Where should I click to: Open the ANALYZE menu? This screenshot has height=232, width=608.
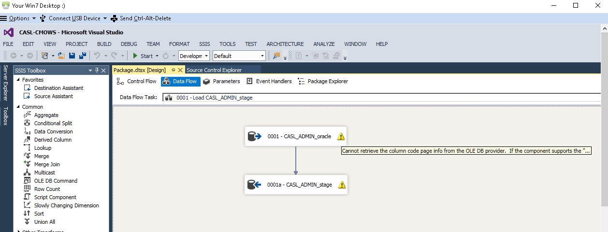click(324, 44)
